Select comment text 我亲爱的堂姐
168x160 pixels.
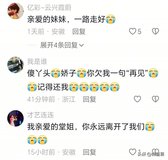(x=50, y=127)
